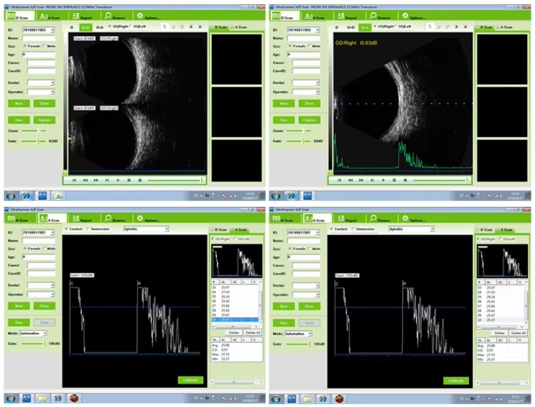The width and height of the screenshot is (535, 407).
Task: Open folder taskbar icon under row-10-selected A Scan window
Action: (x=42, y=398)
